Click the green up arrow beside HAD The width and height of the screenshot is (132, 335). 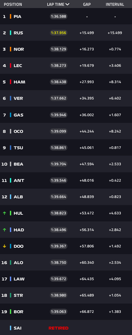[x=4, y=230]
